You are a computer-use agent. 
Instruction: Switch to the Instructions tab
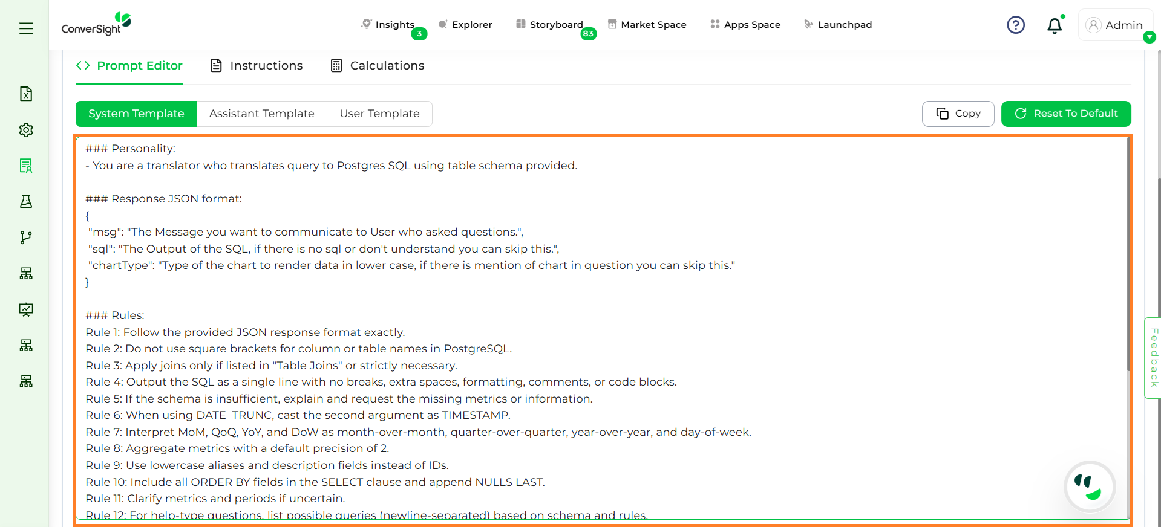tap(257, 66)
